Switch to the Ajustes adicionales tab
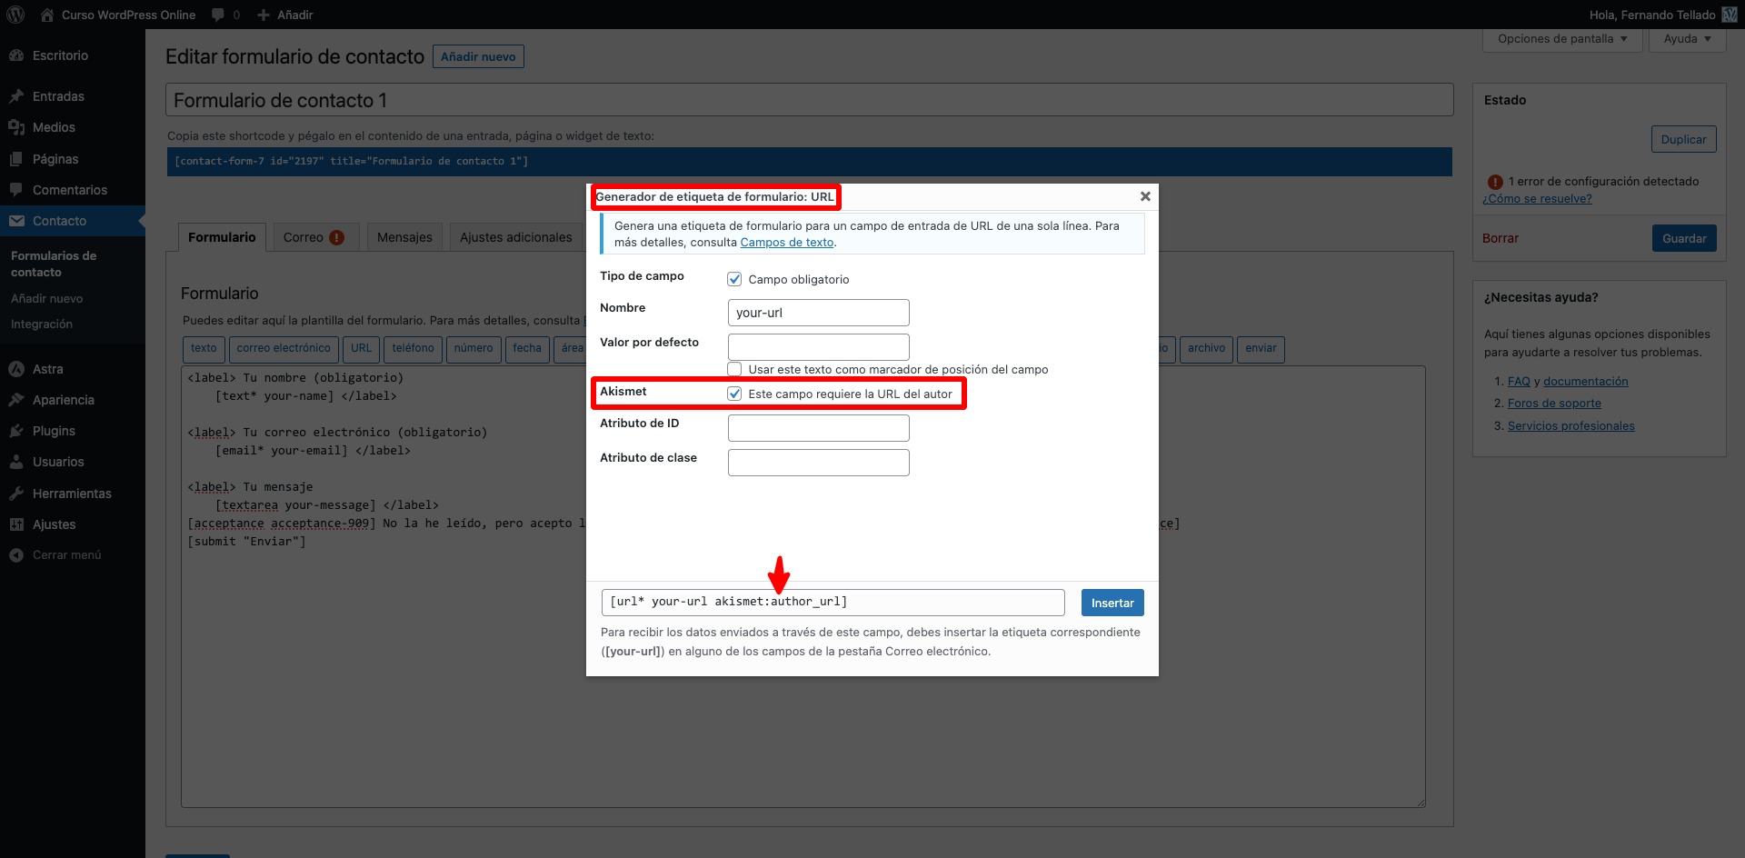Viewport: 1745px width, 858px height. tap(515, 237)
